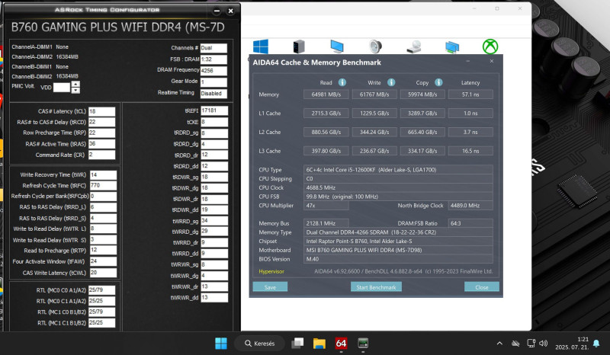Open the computer tower category icon
Viewport: 610px width, 355px height.
(x=298, y=46)
